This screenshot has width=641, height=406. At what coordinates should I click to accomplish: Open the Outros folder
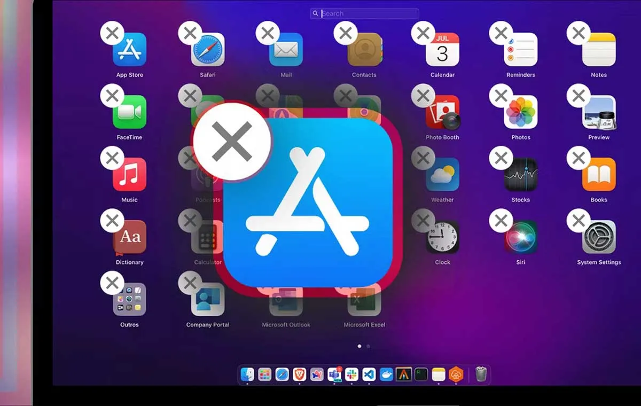(x=129, y=300)
